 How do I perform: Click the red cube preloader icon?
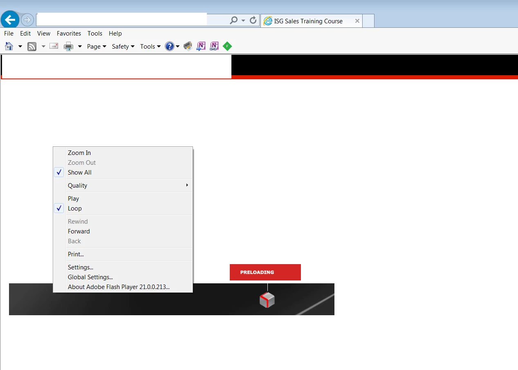267,300
